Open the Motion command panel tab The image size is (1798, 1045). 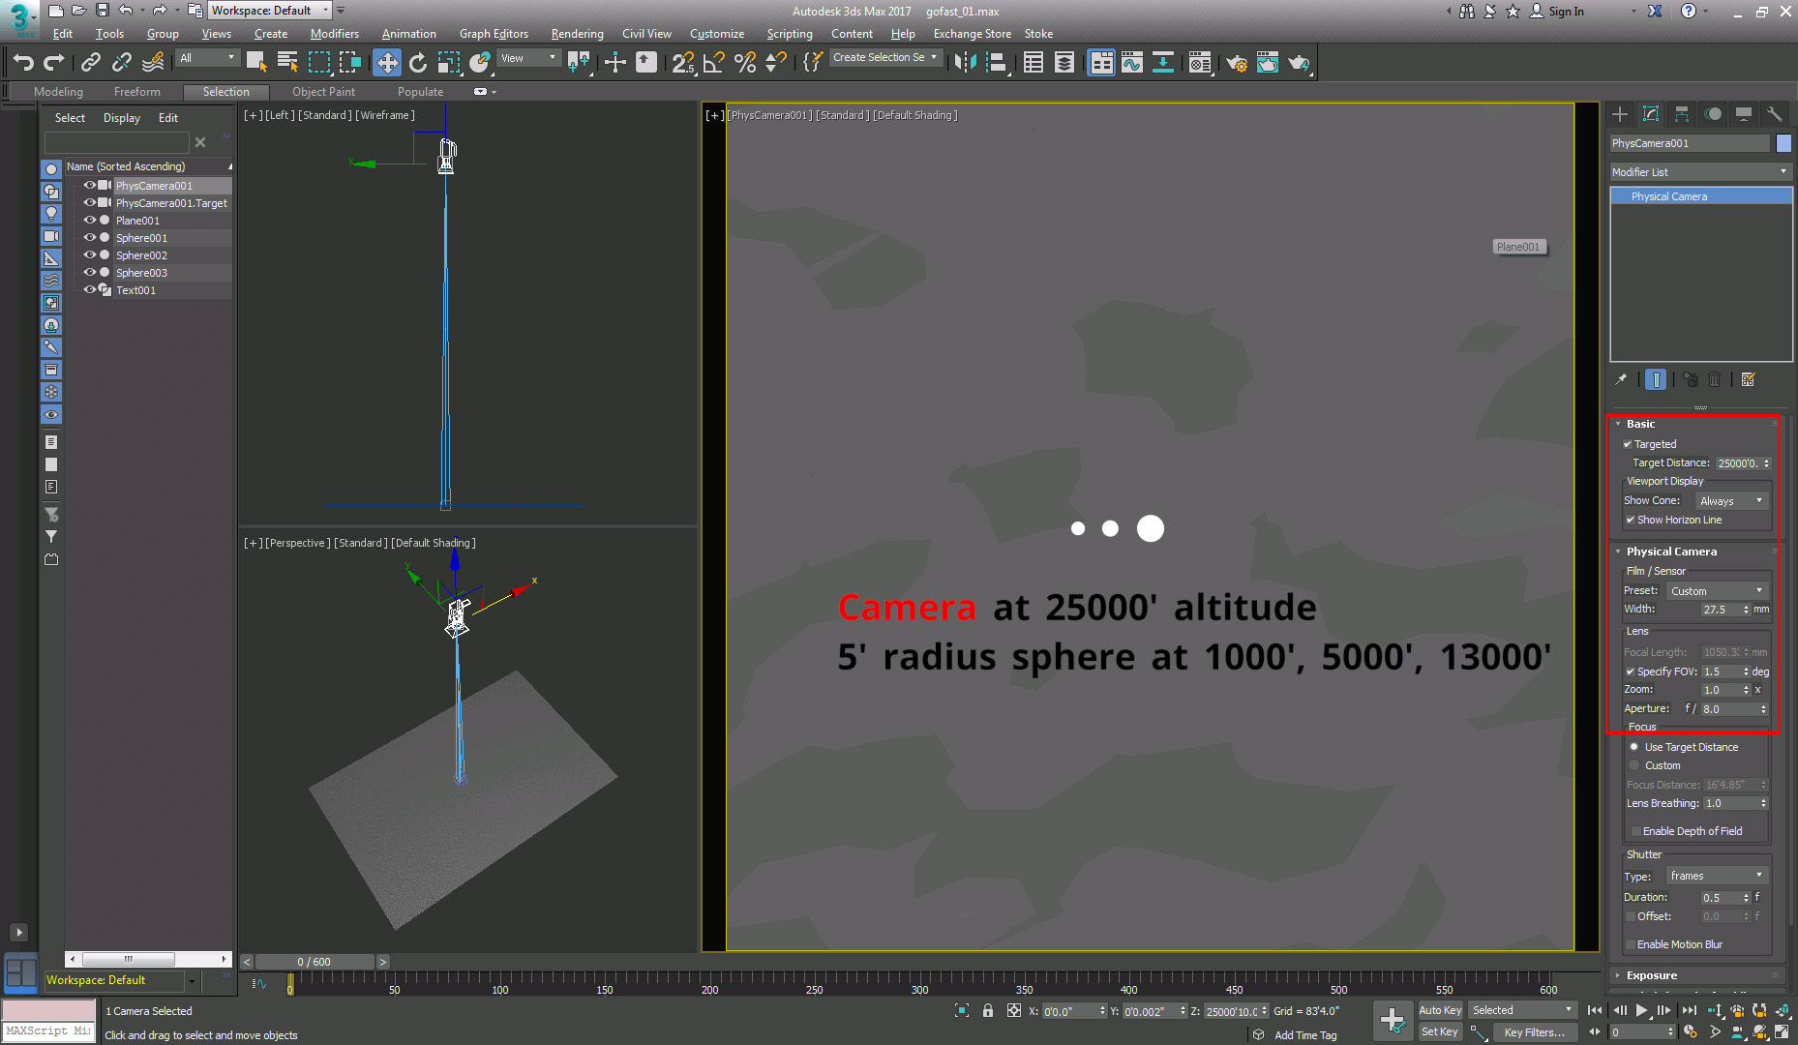1713,114
